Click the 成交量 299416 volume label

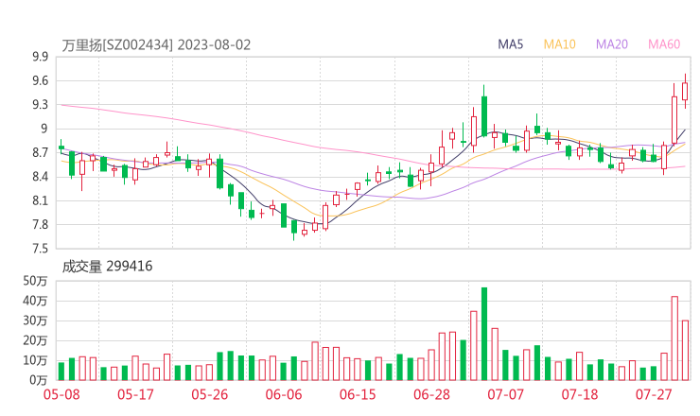(x=107, y=267)
